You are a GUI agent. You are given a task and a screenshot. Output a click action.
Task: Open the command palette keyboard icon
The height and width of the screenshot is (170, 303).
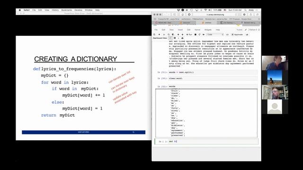(x=227, y=34)
